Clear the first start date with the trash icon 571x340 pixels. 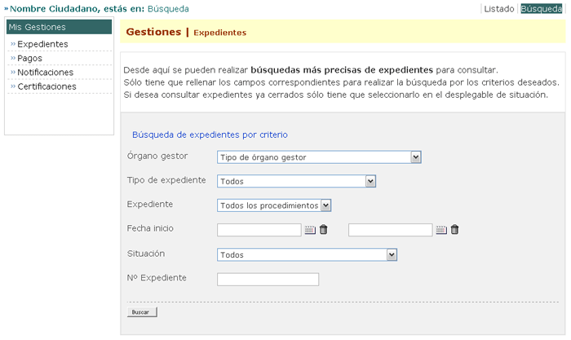pos(323,230)
